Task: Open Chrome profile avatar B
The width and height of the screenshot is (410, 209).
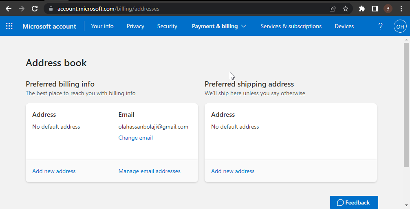Action: [388, 9]
